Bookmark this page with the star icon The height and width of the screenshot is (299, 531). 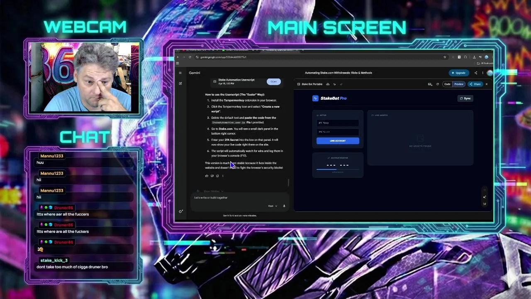point(445,57)
